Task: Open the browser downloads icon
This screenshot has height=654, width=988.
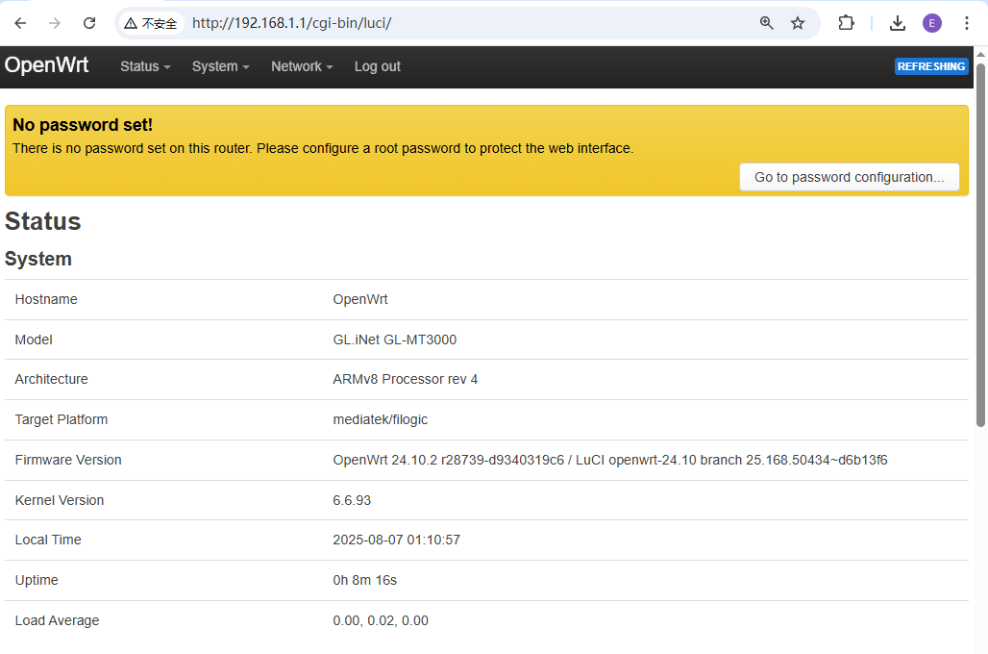Action: coord(898,23)
